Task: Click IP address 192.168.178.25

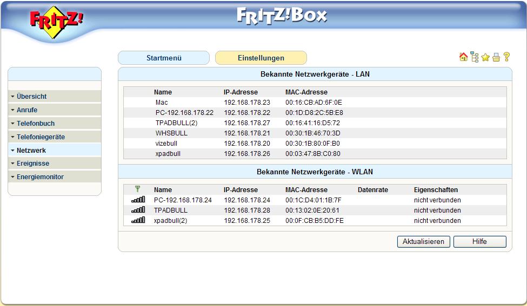Action: click(247, 221)
